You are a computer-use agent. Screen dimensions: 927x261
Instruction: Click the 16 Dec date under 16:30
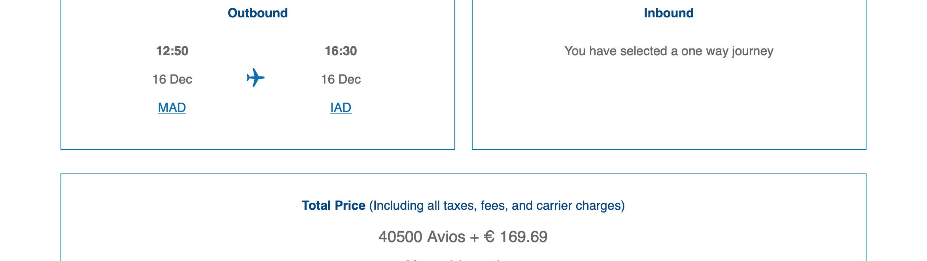(341, 79)
